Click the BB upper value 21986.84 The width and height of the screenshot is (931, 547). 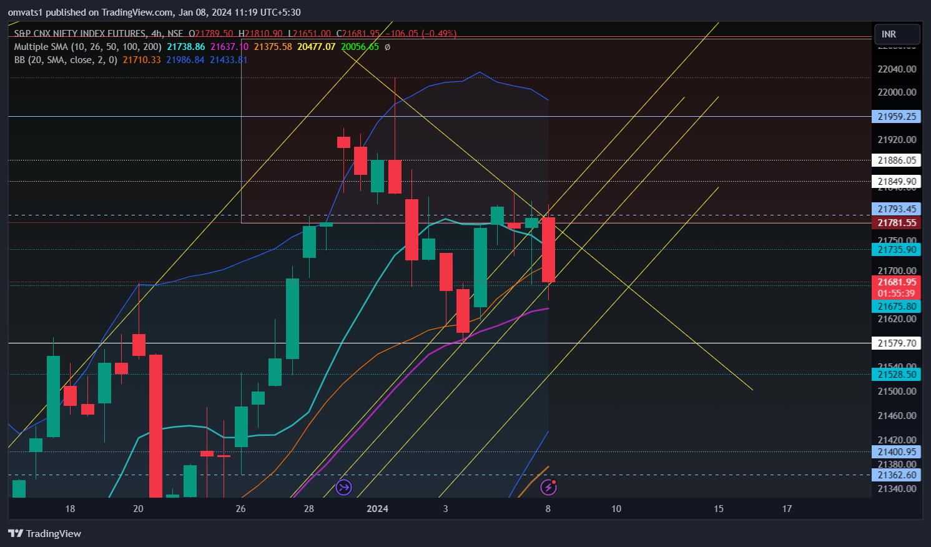(x=185, y=60)
